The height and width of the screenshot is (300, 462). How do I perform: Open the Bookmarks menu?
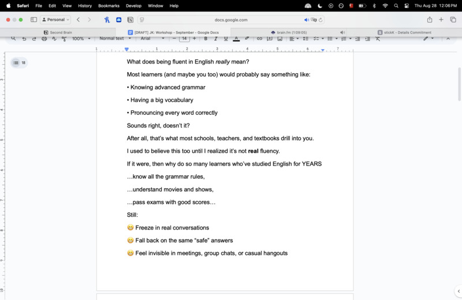pos(109,6)
